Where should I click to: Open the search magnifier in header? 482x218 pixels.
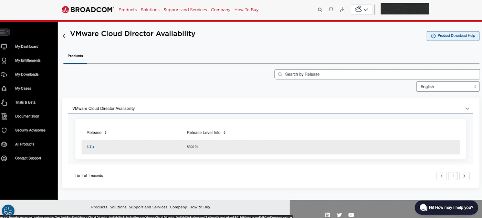click(x=320, y=10)
